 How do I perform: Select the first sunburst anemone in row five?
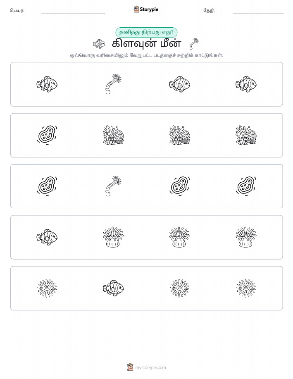pos(47,288)
